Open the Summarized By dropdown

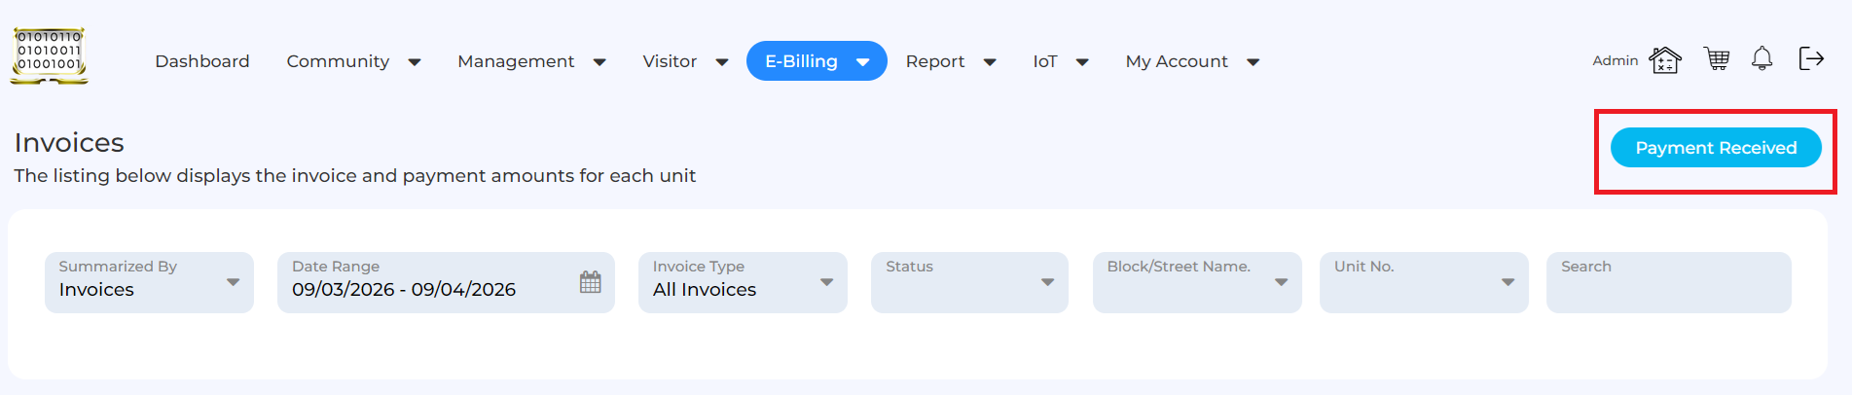click(x=149, y=282)
